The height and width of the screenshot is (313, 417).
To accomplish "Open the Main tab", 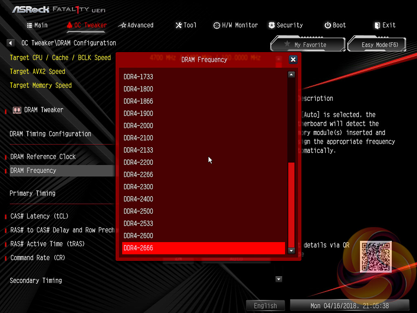I will [x=37, y=25].
